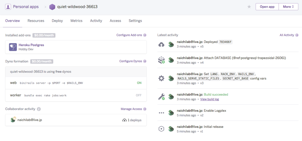The height and width of the screenshot is (141, 302).
Task: Click the Attach DATABASE add-on icon
Action: coord(161,60)
